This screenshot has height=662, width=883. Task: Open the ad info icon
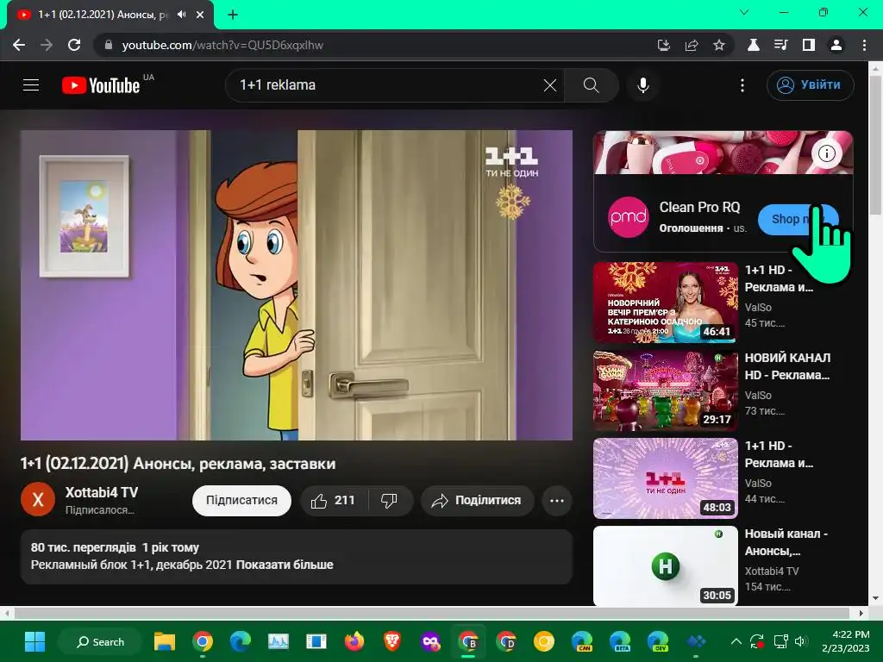(826, 153)
